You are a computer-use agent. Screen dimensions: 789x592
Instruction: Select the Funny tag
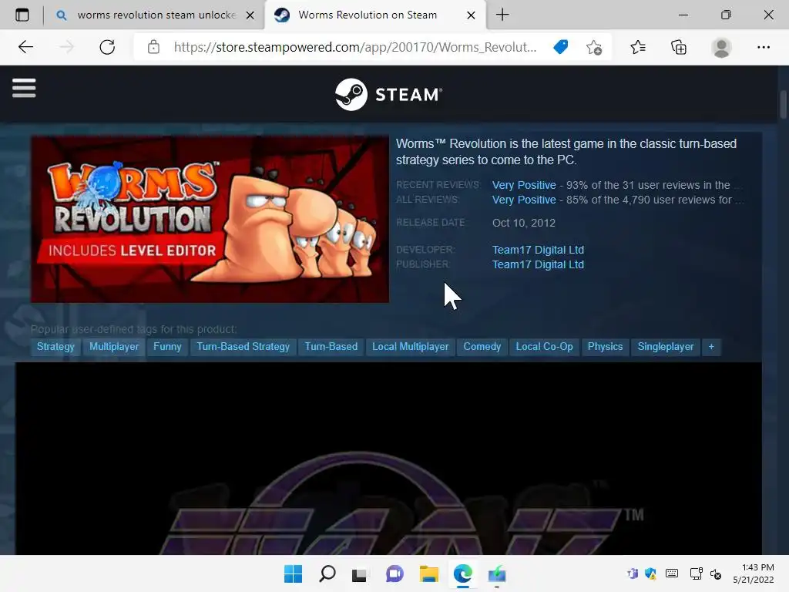pyautogui.click(x=167, y=346)
